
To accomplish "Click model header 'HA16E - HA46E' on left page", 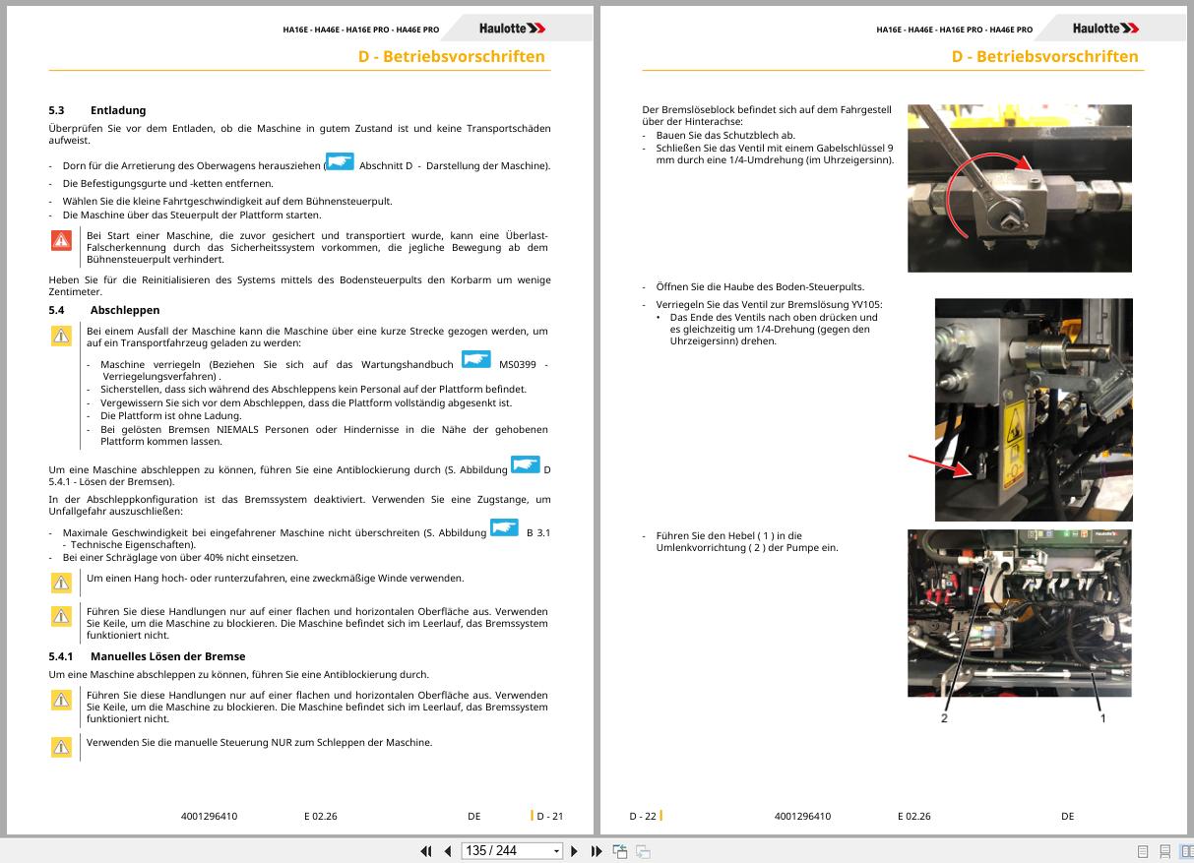I will pos(360,30).
